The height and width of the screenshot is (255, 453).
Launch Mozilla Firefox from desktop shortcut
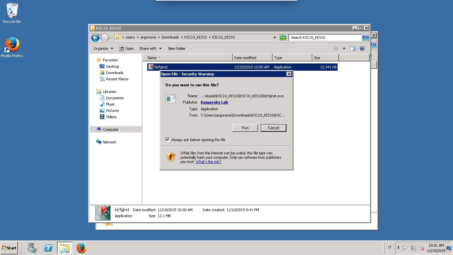(x=12, y=47)
